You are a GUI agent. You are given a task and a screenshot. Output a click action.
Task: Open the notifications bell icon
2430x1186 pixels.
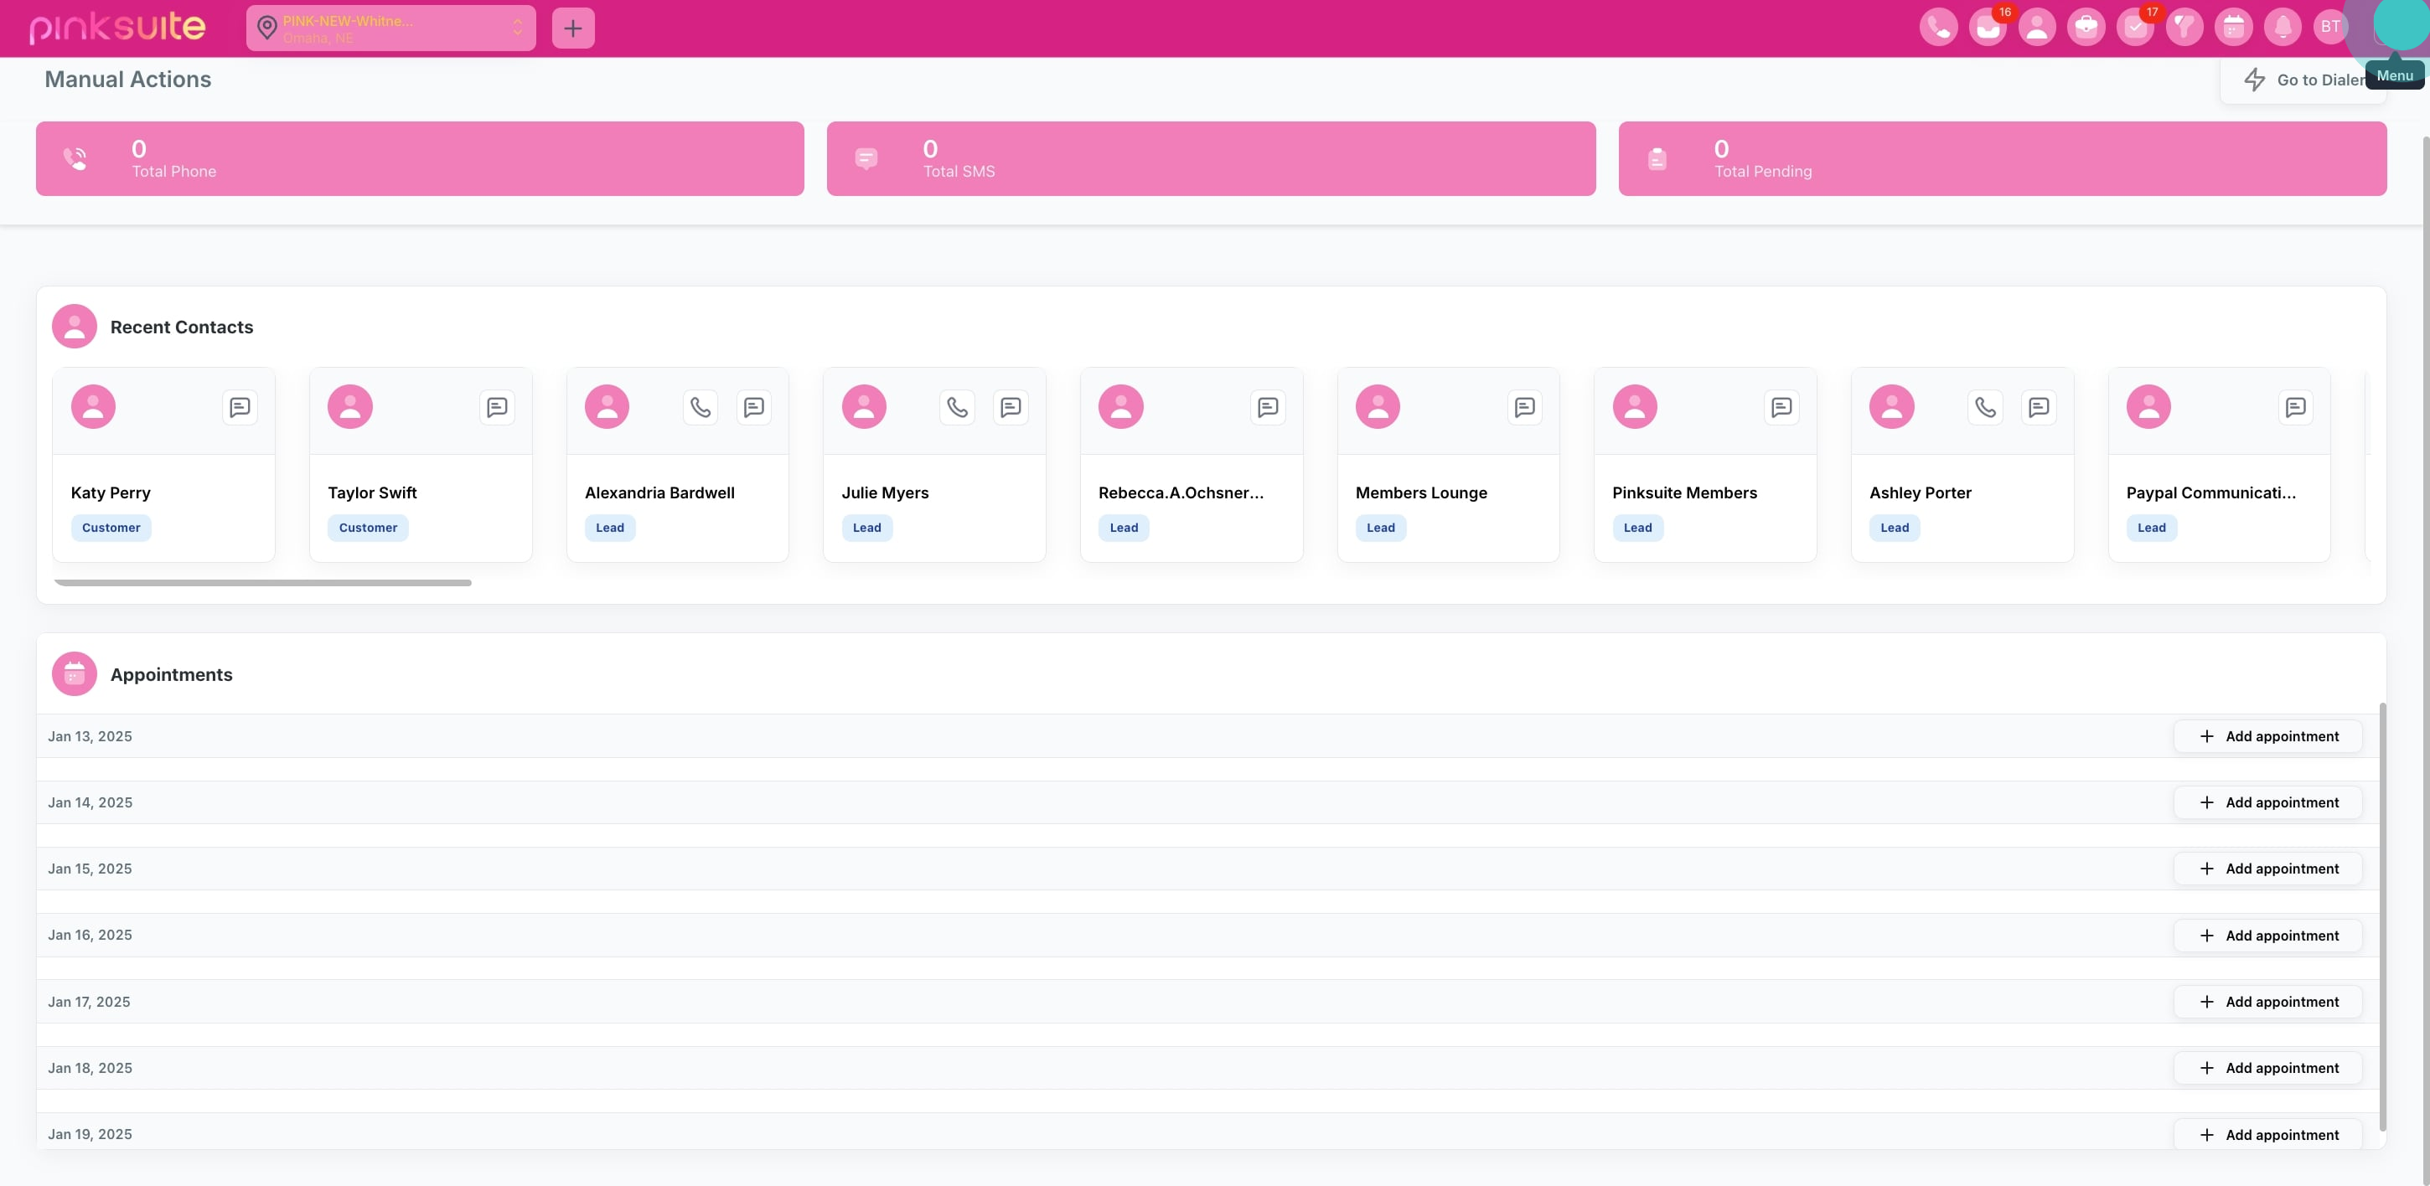click(2282, 28)
